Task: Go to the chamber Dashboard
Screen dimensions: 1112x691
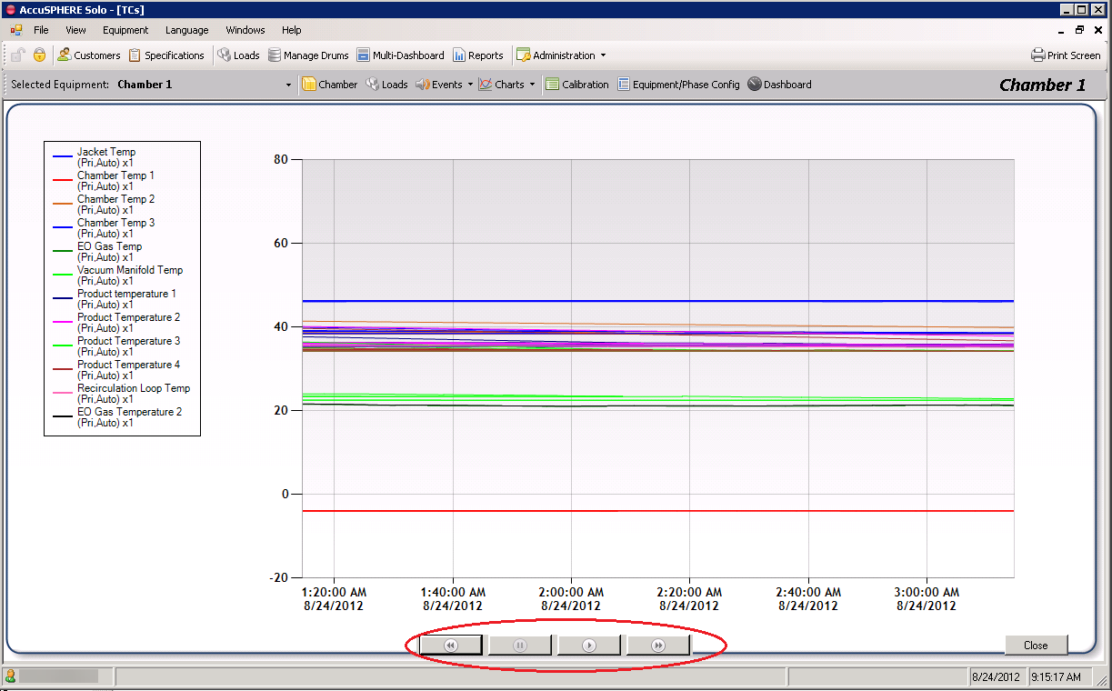Action: point(779,85)
